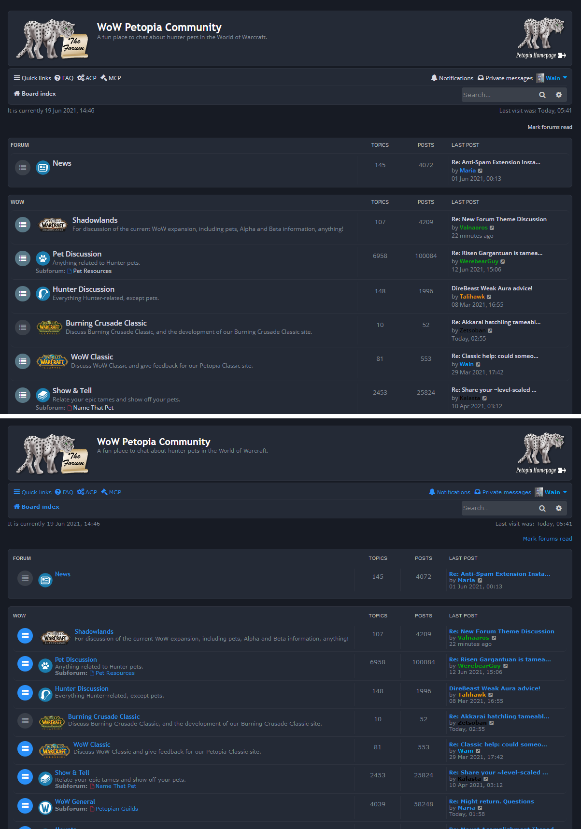Click WoW Classic logo in lower page
The width and height of the screenshot is (581, 829).
(x=55, y=750)
